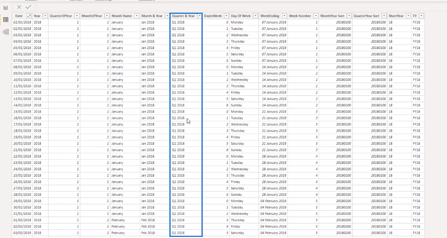Select the 01/02/2018 date cell
The height and width of the screenshot is (238, 447).
(x=22, y=220)
